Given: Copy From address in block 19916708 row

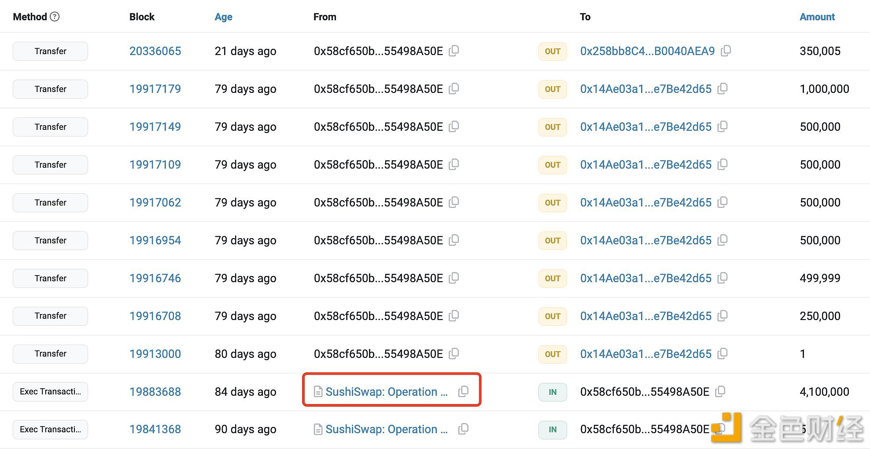Looking at the screenshot, I should tap(454, 316).
